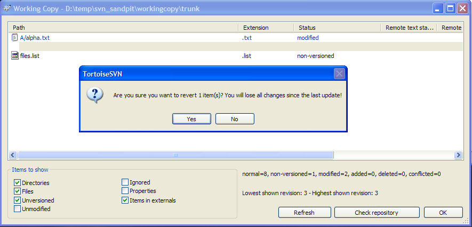Screen dimensions: 472x227
Task: Sort by the Path column header
Action: click(123, 28)
